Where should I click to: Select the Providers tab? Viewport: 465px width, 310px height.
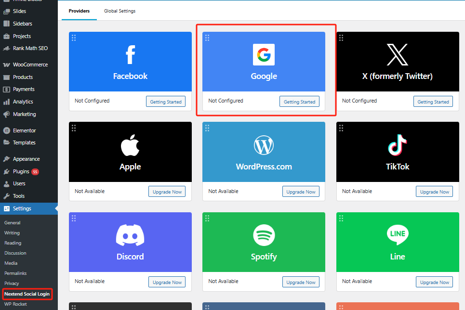(79, 10)
